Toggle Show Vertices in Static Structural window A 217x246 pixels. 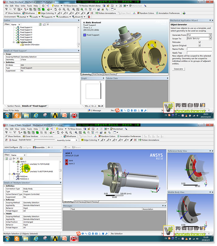pos(13,13)
